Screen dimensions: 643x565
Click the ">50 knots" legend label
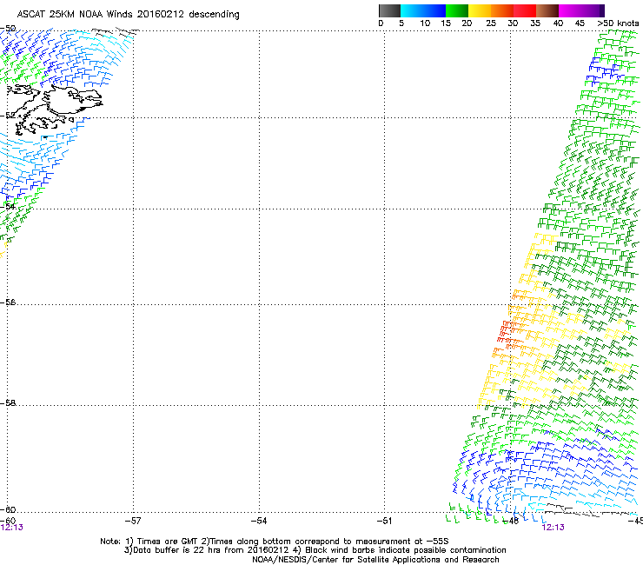pos(618,23)
